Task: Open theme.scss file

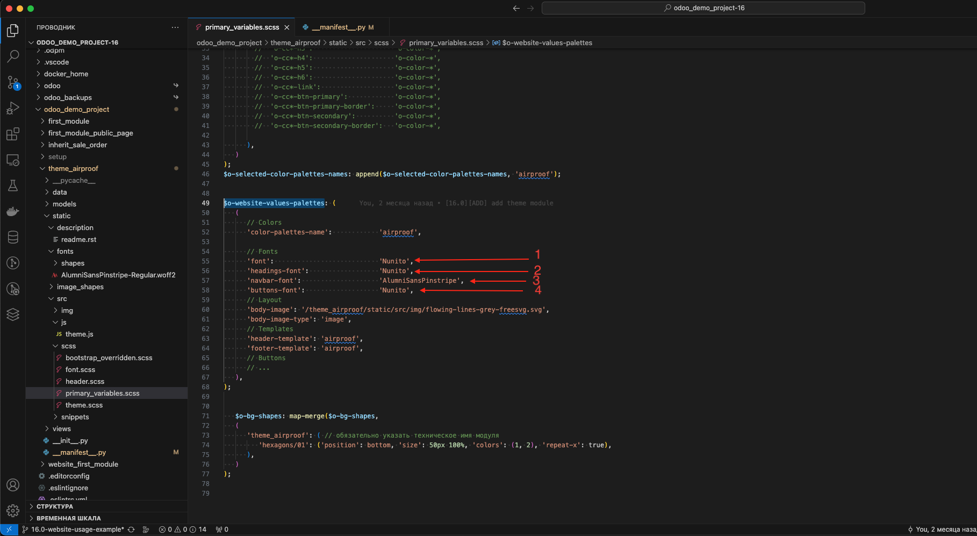Action: pyautogui.click(x=106, y=405)
